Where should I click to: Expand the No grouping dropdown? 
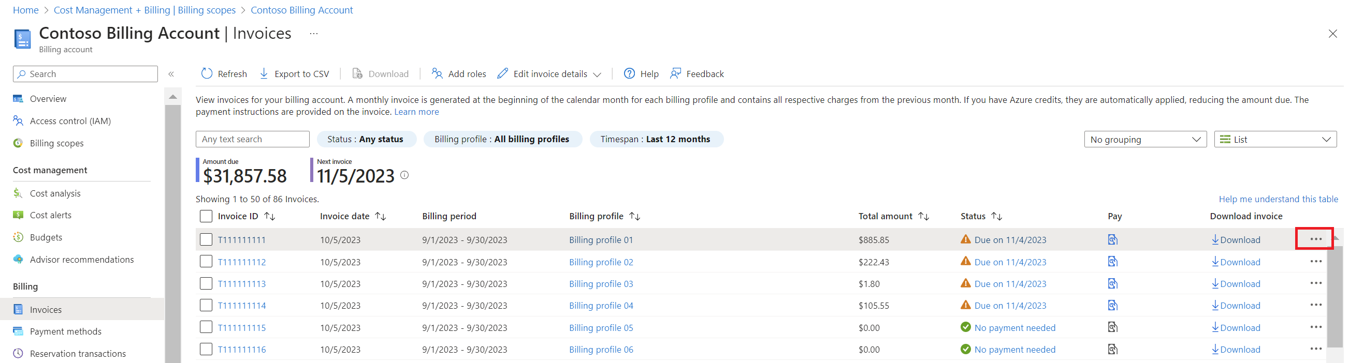pos(1145,140)
